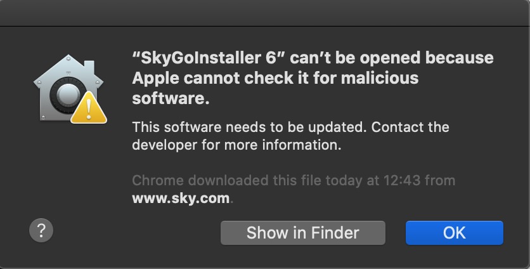The height and width of the screenshot is (269, 530).
Task: Click the word "Apple" in the heading
Action: click(155, 79)
